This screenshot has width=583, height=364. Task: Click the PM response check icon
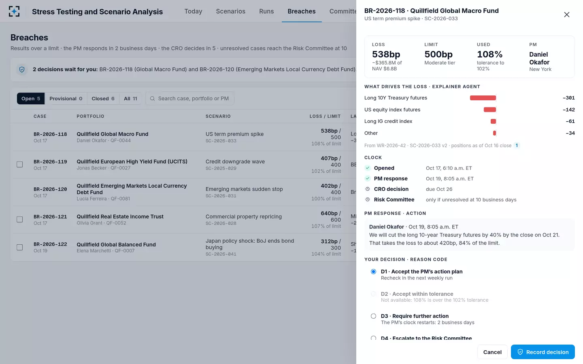[x=368, y=179]
